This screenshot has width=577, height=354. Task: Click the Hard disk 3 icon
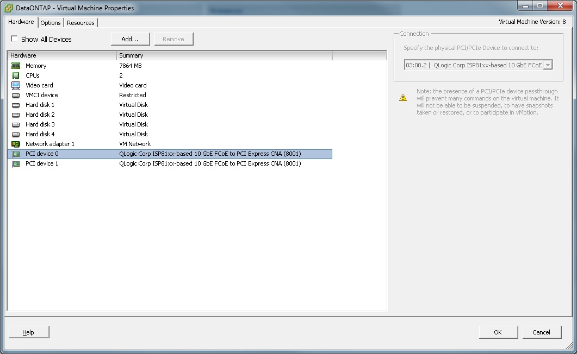(x=16, y=124)
